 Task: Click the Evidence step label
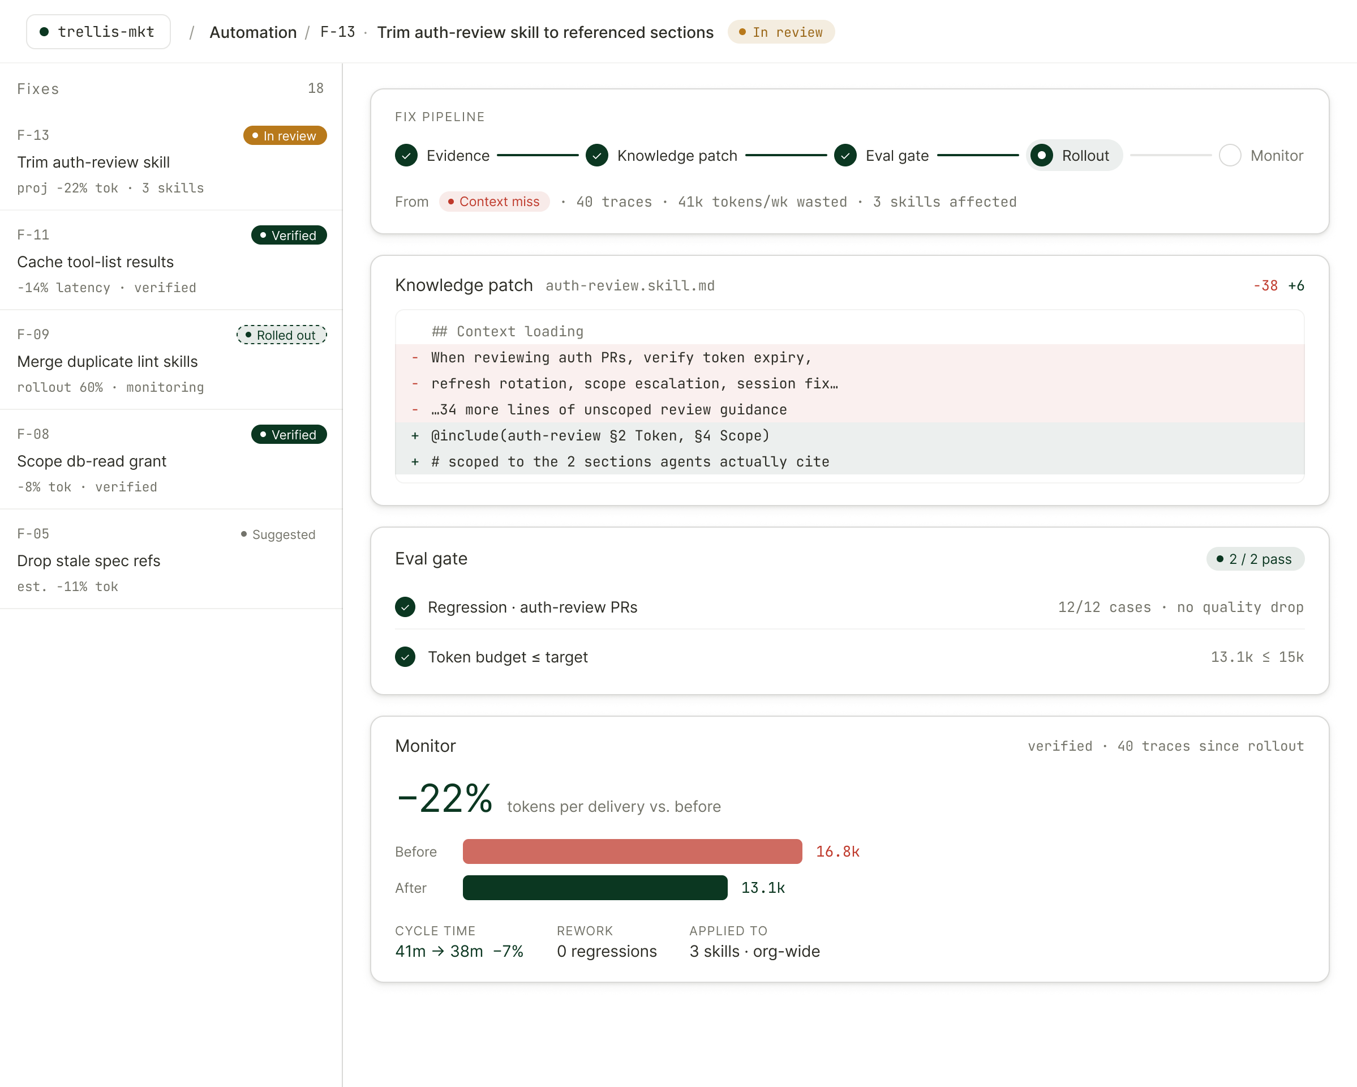point(458,156)
